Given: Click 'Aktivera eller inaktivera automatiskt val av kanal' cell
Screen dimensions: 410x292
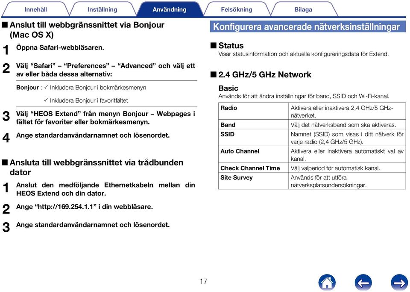Looking at the screenshot, I should coord(347,155).
